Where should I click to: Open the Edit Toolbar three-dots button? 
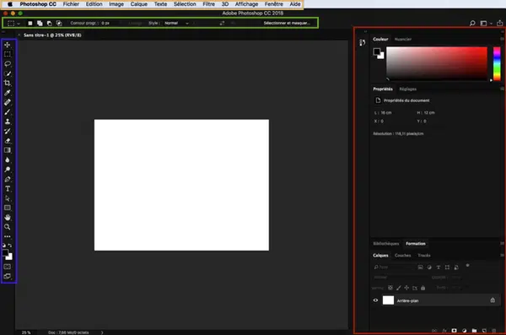7,236
